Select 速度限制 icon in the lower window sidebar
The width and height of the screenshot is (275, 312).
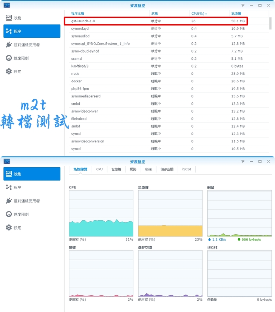click(x=9, y=214)
